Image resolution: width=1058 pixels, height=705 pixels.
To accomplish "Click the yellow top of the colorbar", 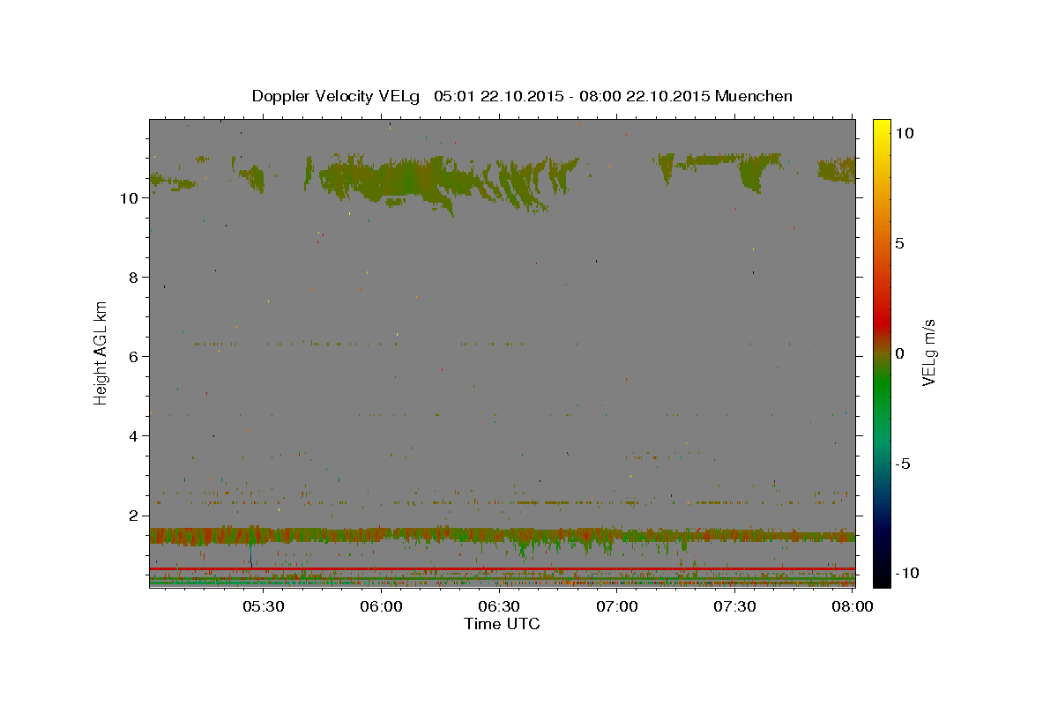I will (x=882, y=128).
